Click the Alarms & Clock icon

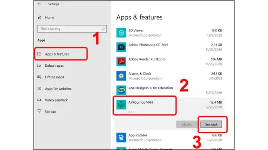pos(121,76)
